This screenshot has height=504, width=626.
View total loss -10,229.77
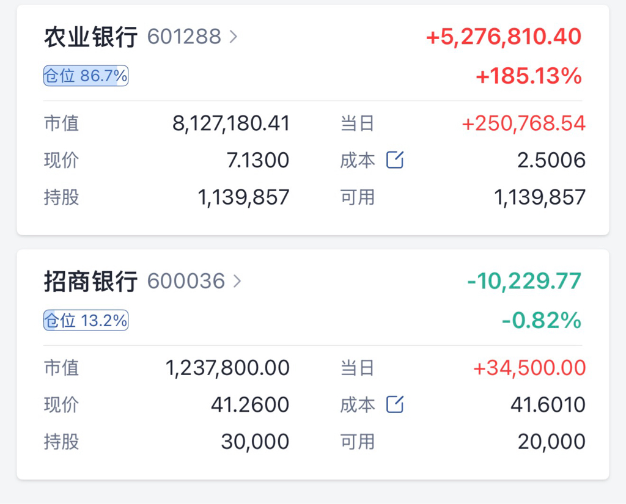point(525,281)
